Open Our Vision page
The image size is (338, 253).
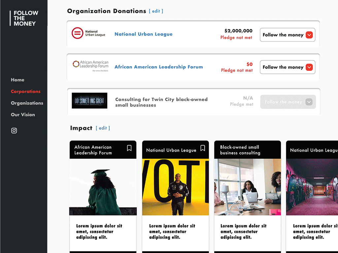click(23, 115)
